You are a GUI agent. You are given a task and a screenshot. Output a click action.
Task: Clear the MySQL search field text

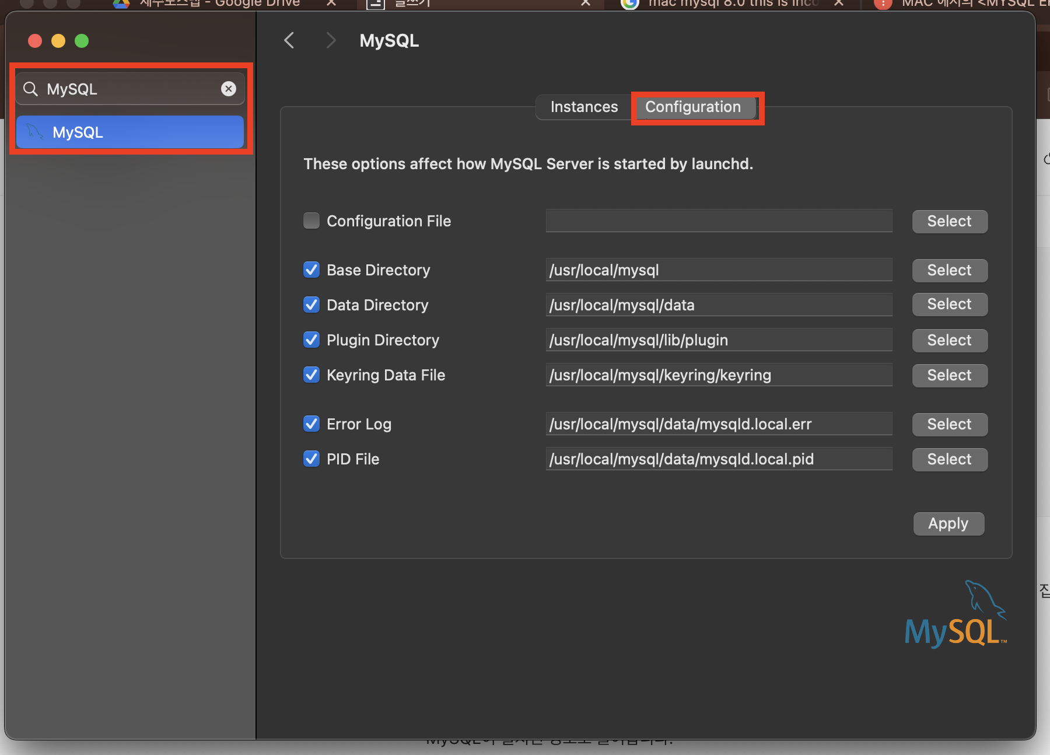click(x=229, y=89)
